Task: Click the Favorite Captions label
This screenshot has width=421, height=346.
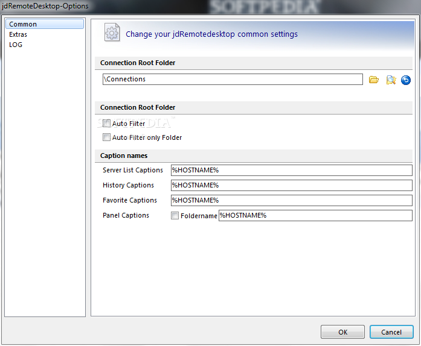Action: 130,200
